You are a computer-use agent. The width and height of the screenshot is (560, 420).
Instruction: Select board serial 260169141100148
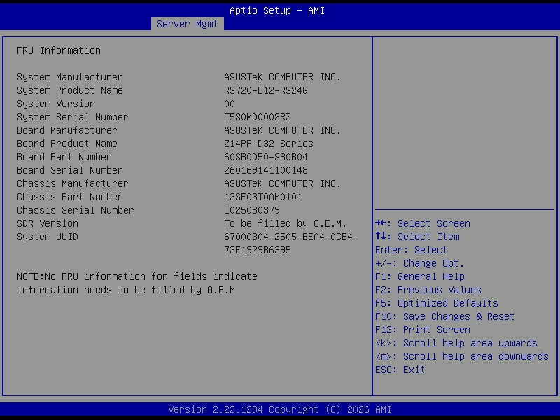pos(266,170)
